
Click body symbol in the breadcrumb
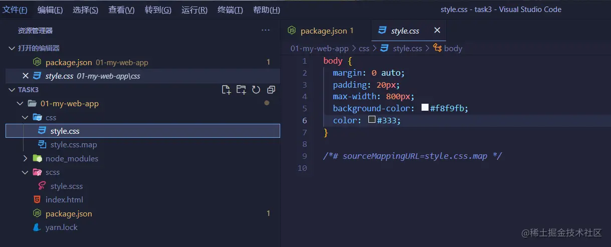[453, 49]
